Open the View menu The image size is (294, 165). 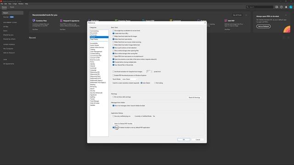[10, 4]
